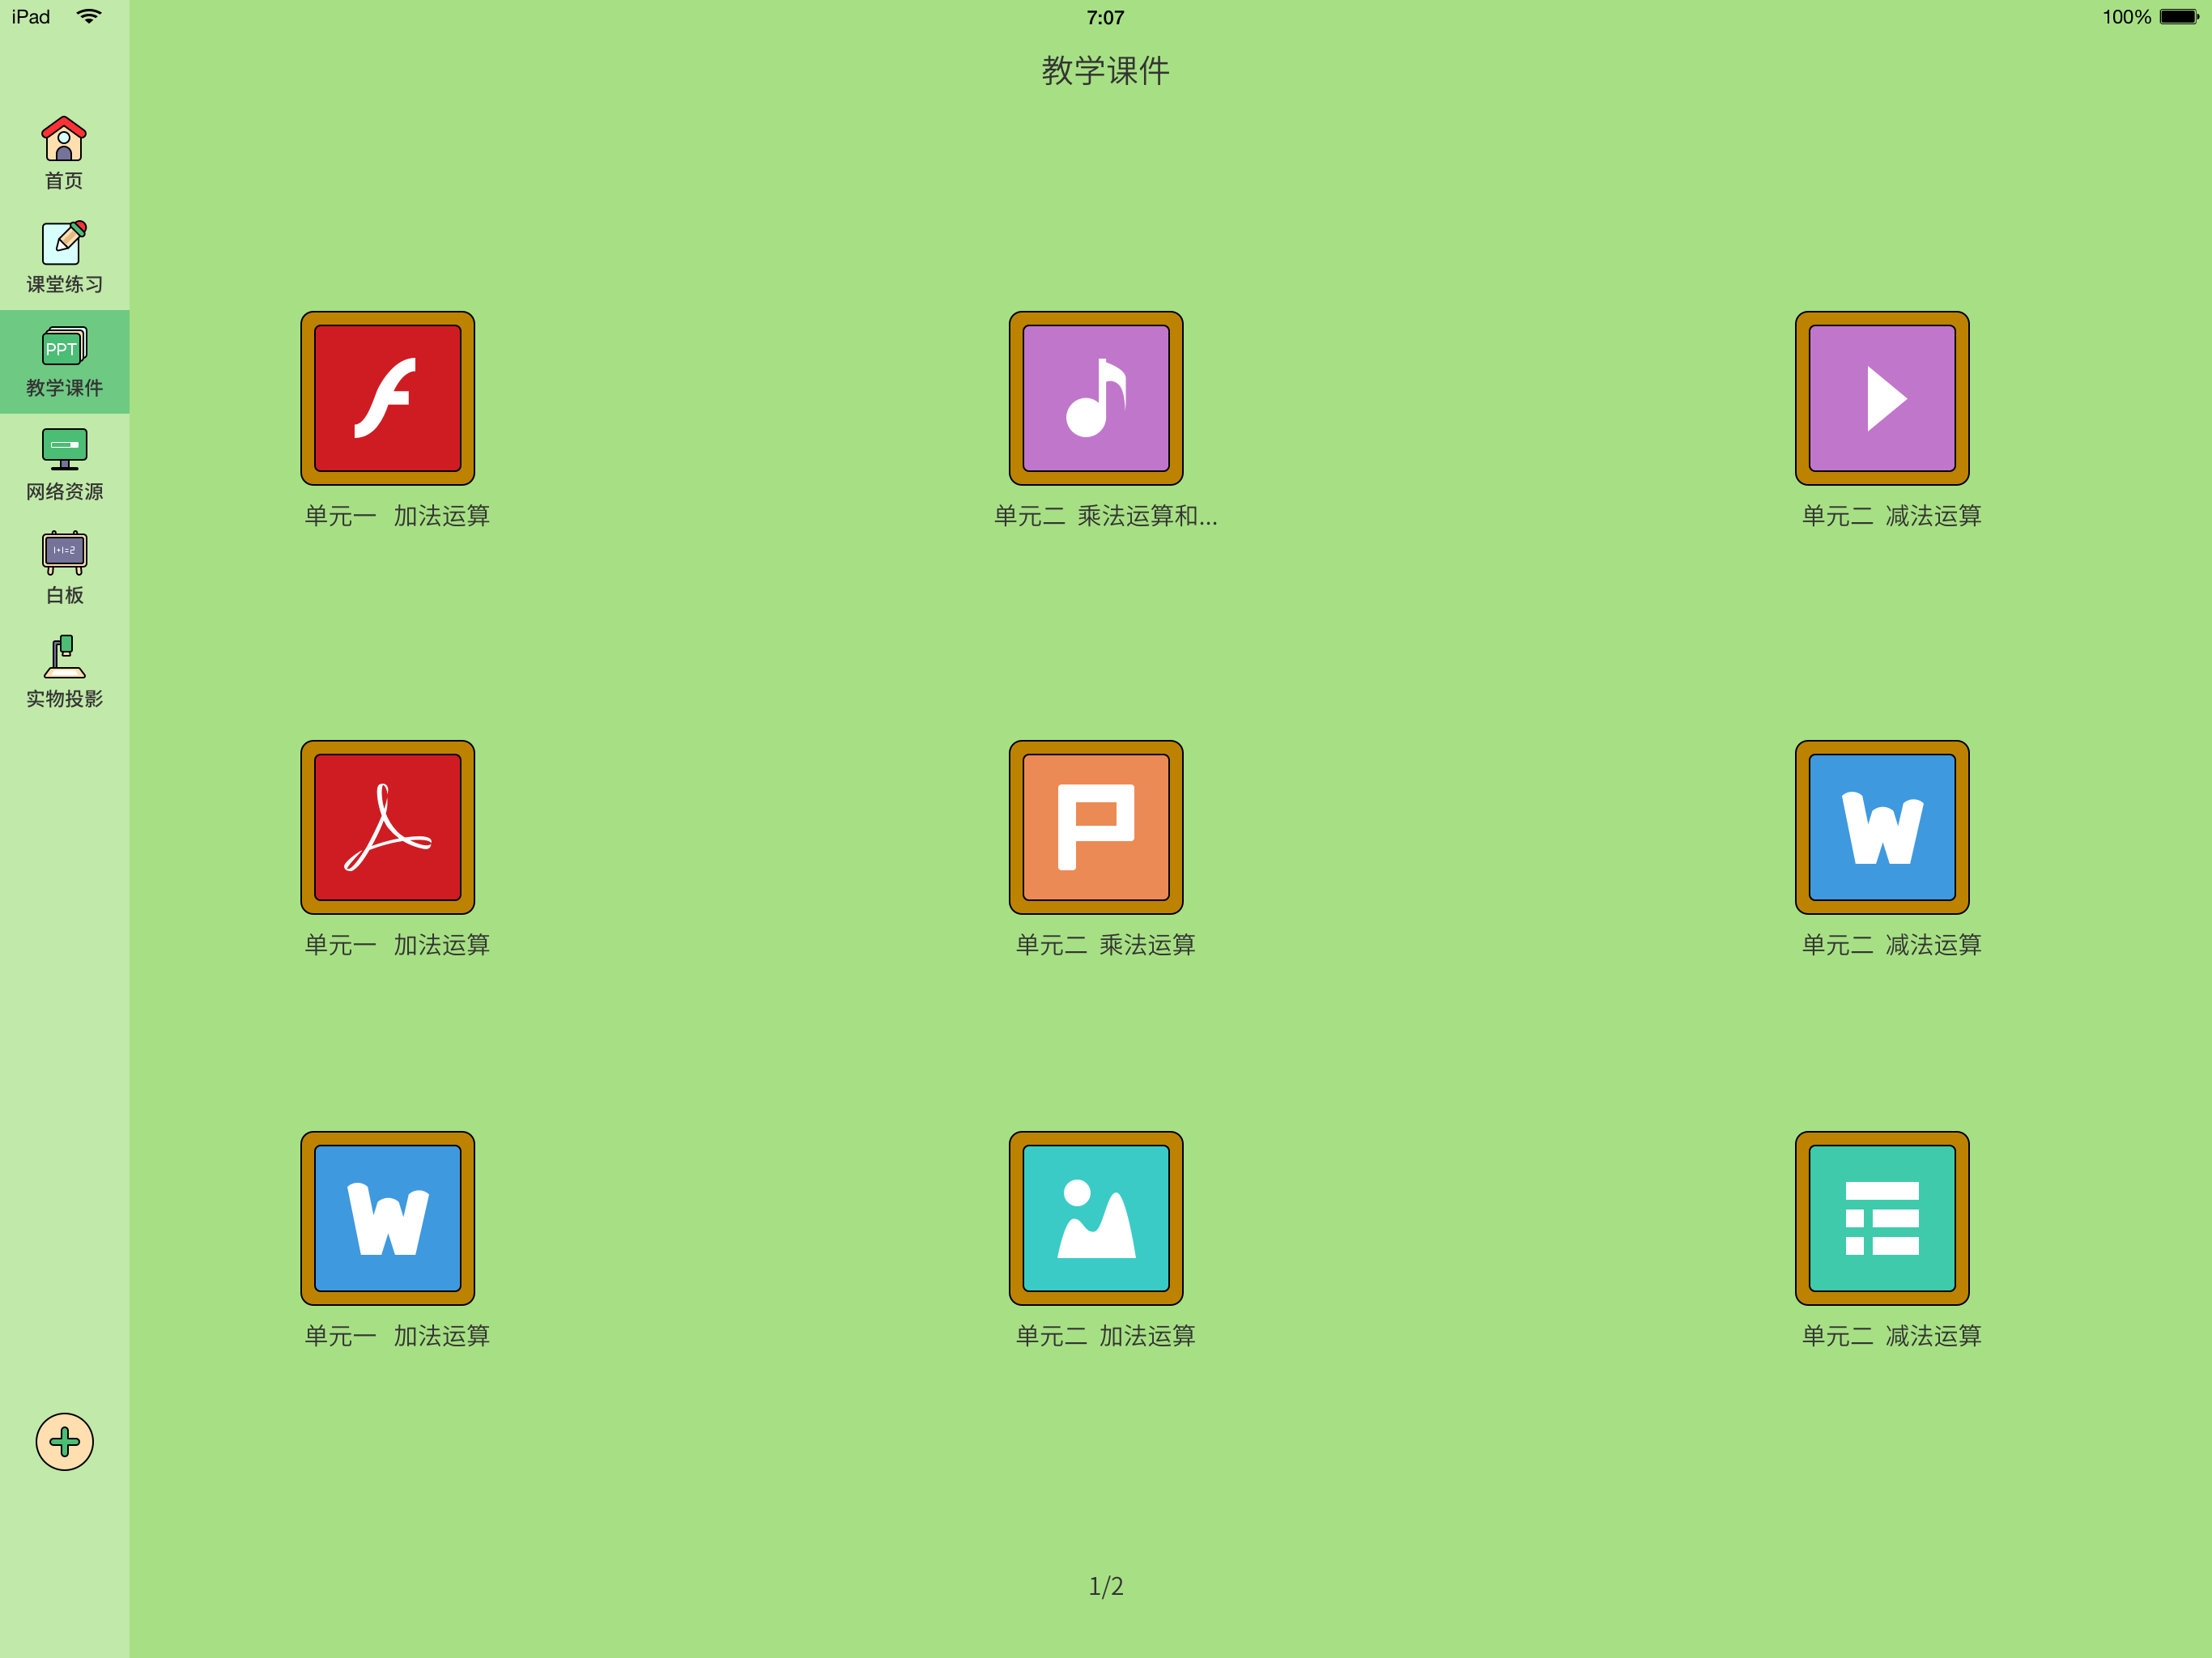Viewport: 2212px width, 1658px height.
Task: Select the 教学课件 PPT sidebar icon
Action: [64, 346]
